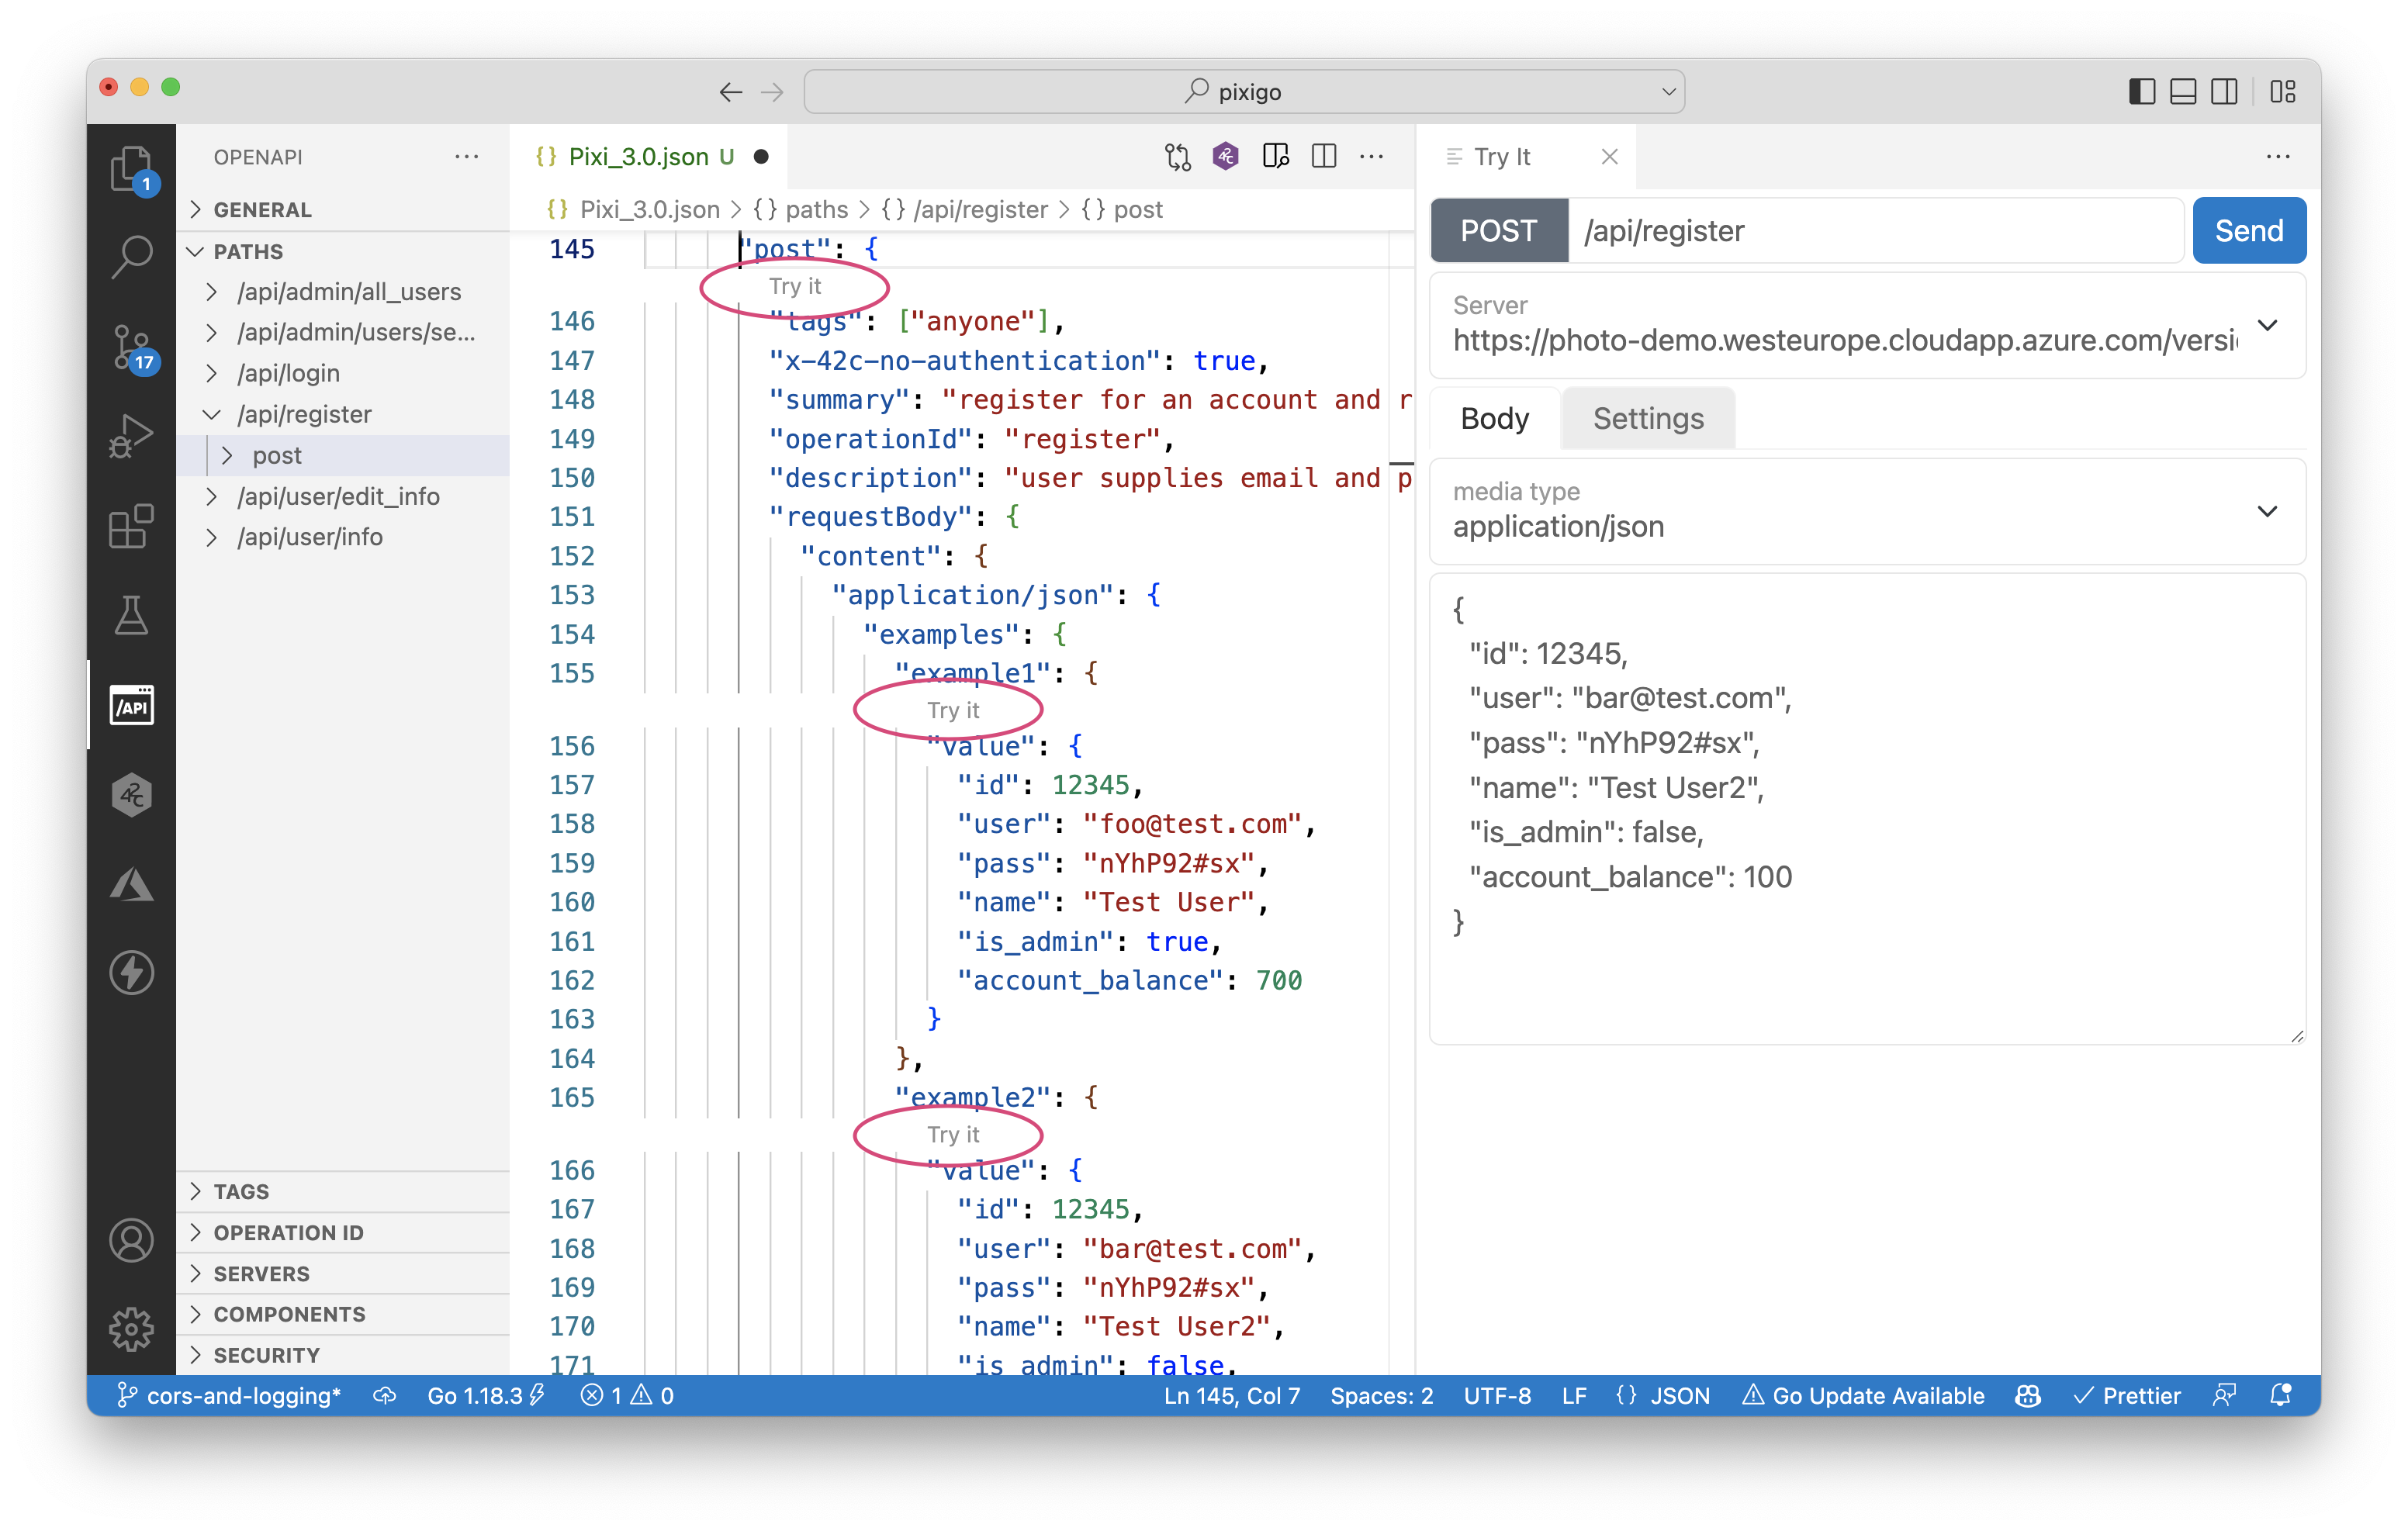Click split editor right icon
Image resolution: width=2408 pixels, height=1531 pixels.
1323,156
